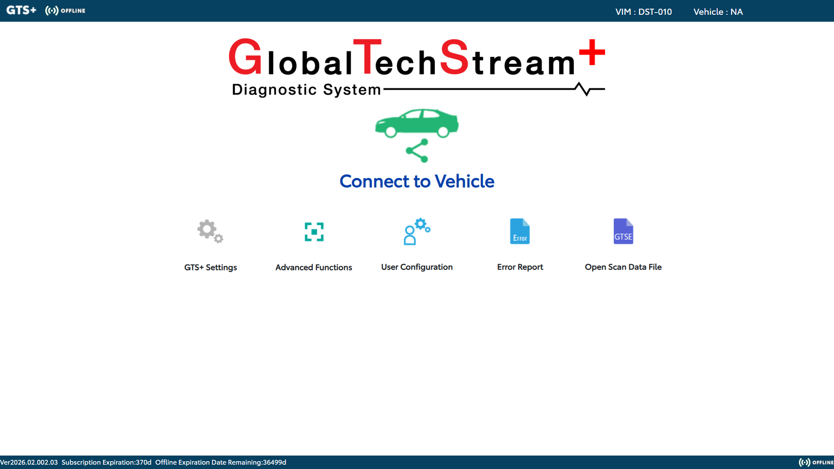The height and width of the screenshot is (469, 834).
Task: Click the VIM : DST-010 text
Action: [643, 12]
